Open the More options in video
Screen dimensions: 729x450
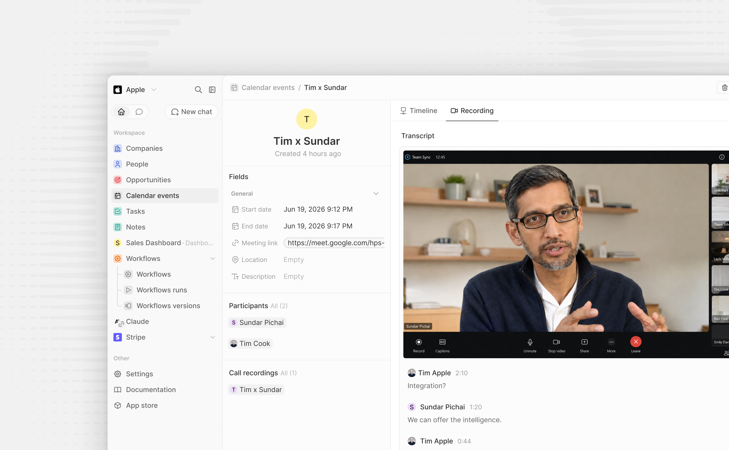tap(611, 345)
